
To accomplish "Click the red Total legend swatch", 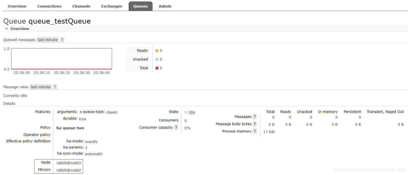I will pos(157,68).
